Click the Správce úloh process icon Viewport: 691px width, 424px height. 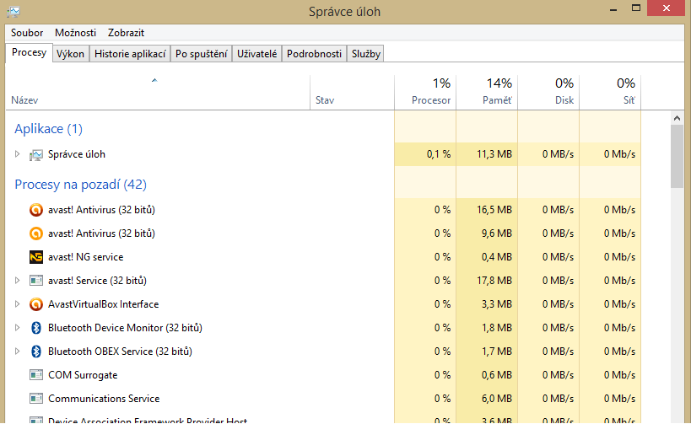[x=36, y=154]
